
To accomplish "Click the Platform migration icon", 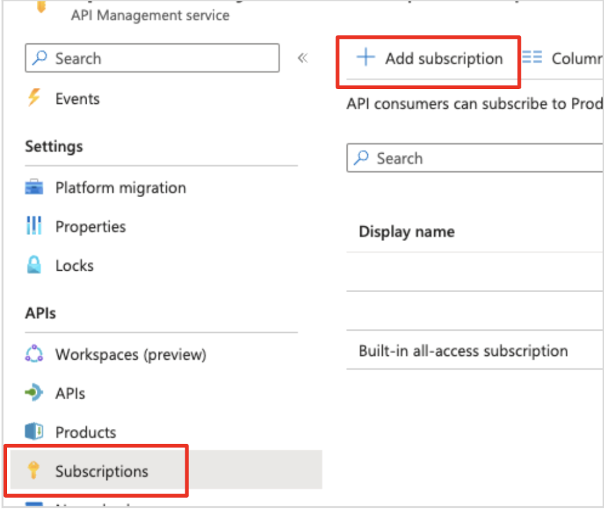I will pos(34,188).
